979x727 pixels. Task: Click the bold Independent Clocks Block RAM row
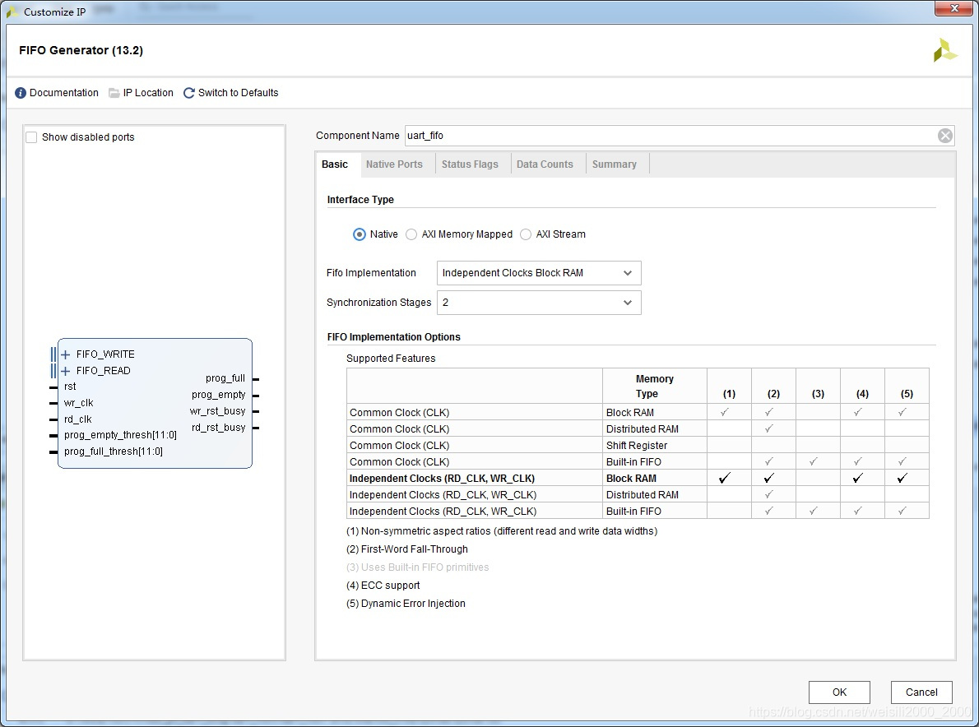pyautogui.click(x=638, y=479)
